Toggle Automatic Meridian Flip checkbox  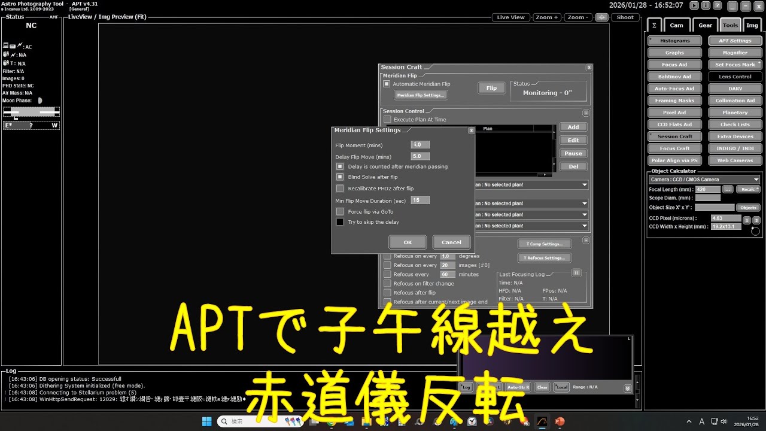tap(387, 84)
